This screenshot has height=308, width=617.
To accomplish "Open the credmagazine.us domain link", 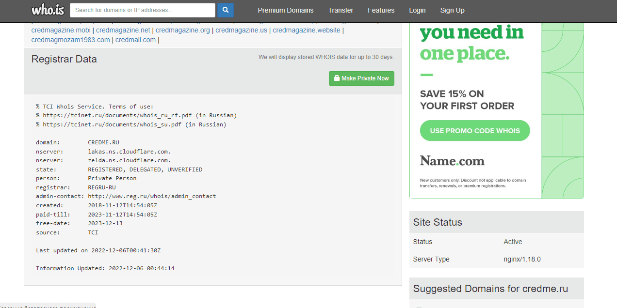I will [x=241, y=30].
